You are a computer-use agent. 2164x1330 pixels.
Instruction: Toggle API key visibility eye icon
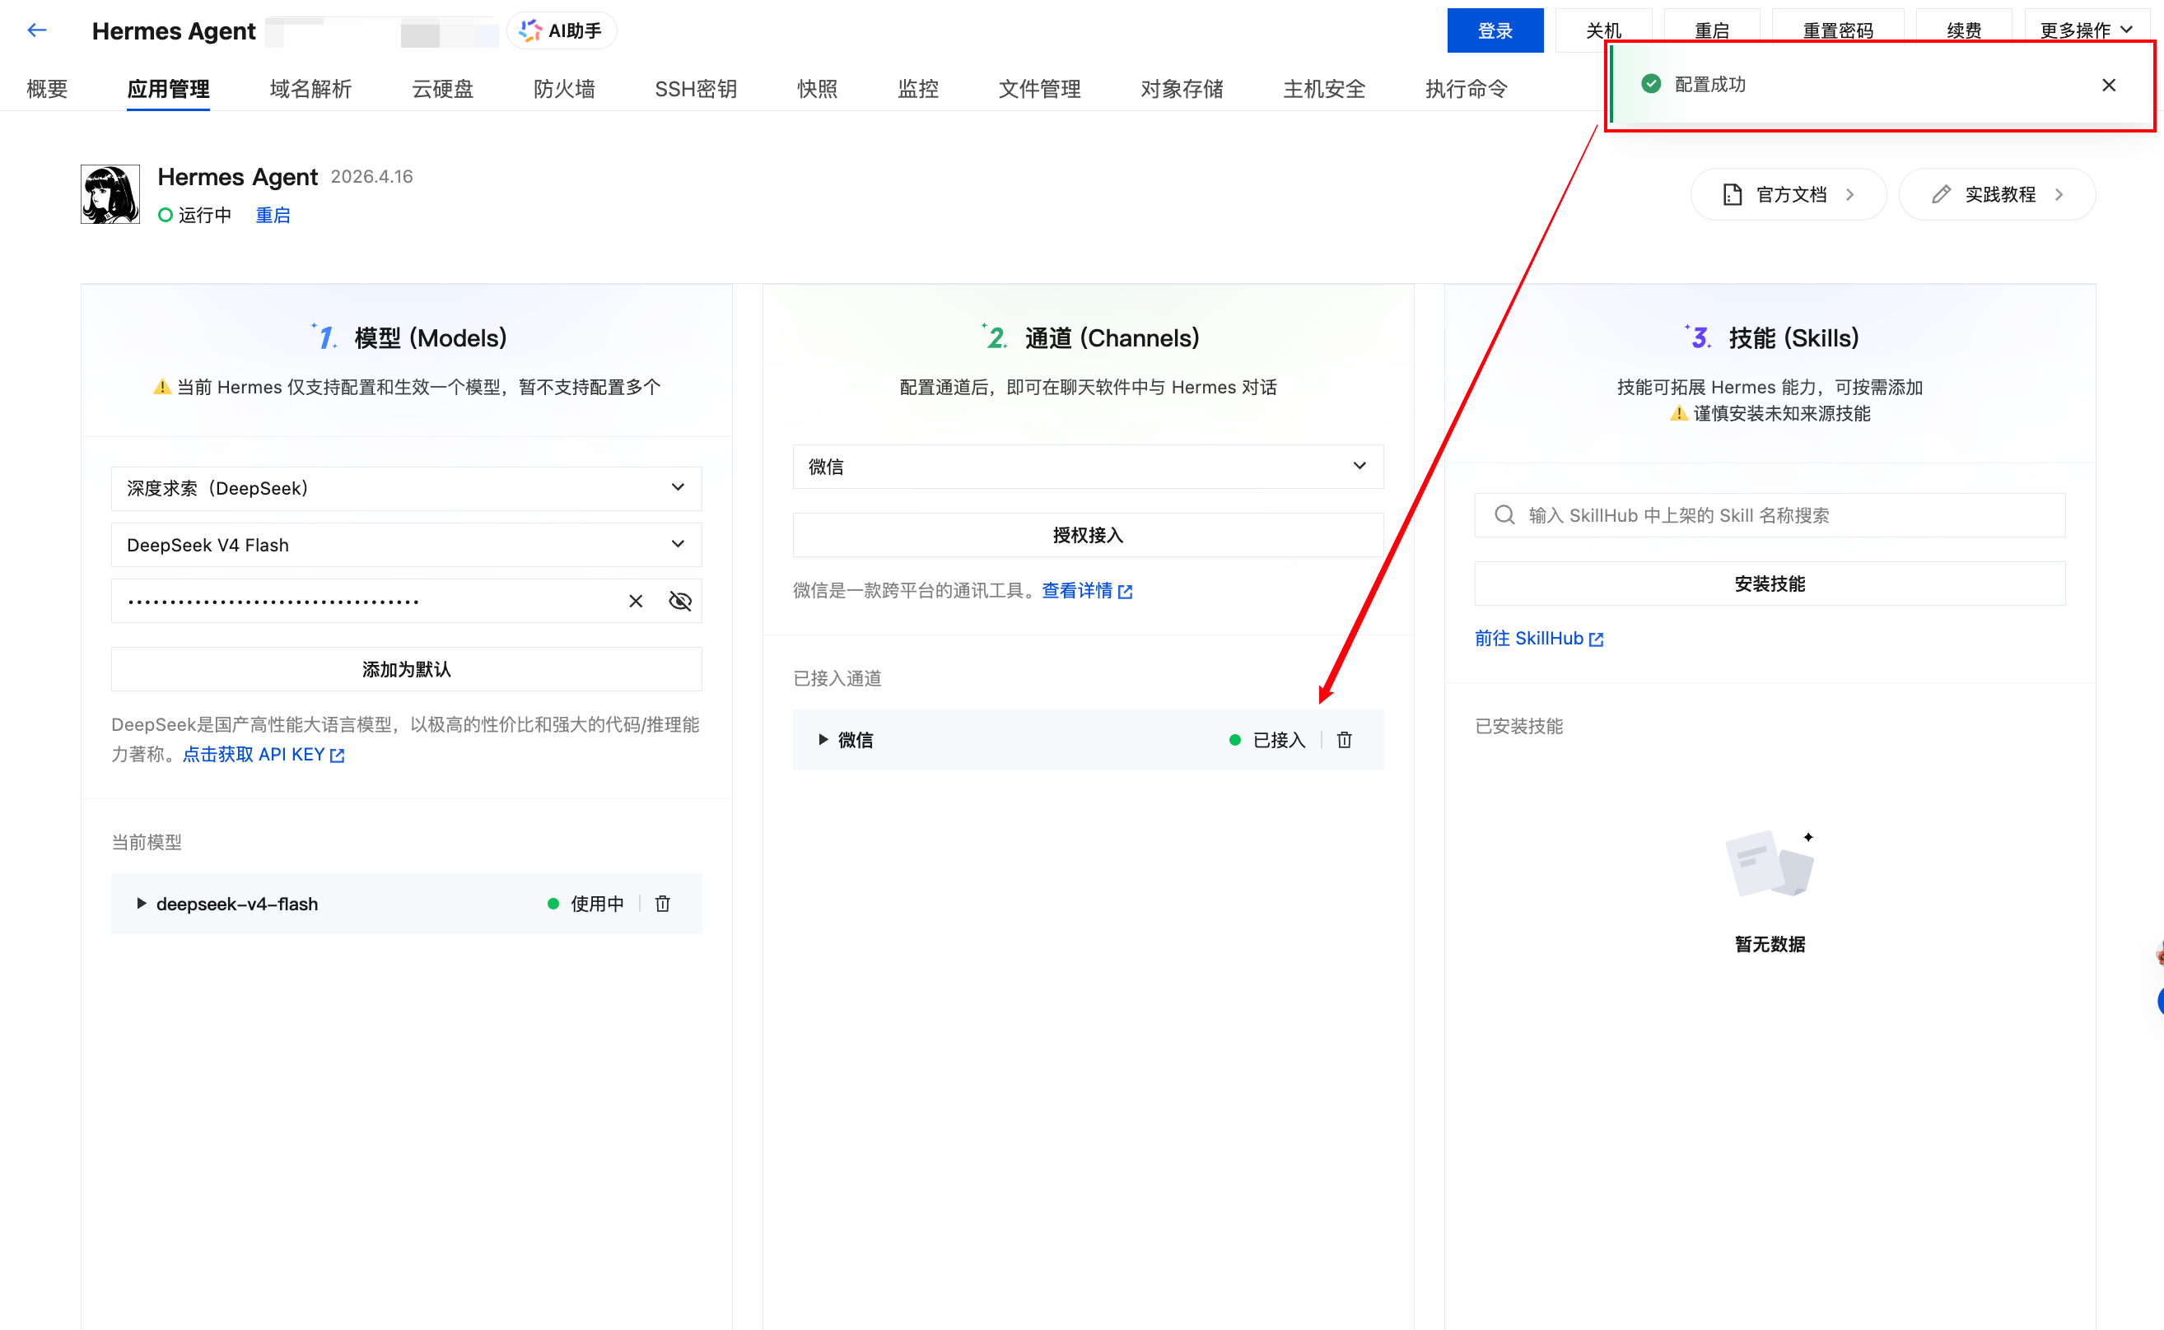[x=680, y=601]
